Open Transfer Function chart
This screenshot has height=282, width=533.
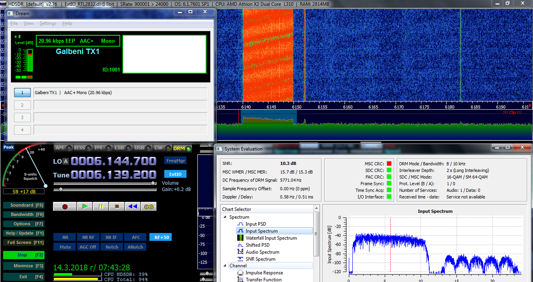264,280
